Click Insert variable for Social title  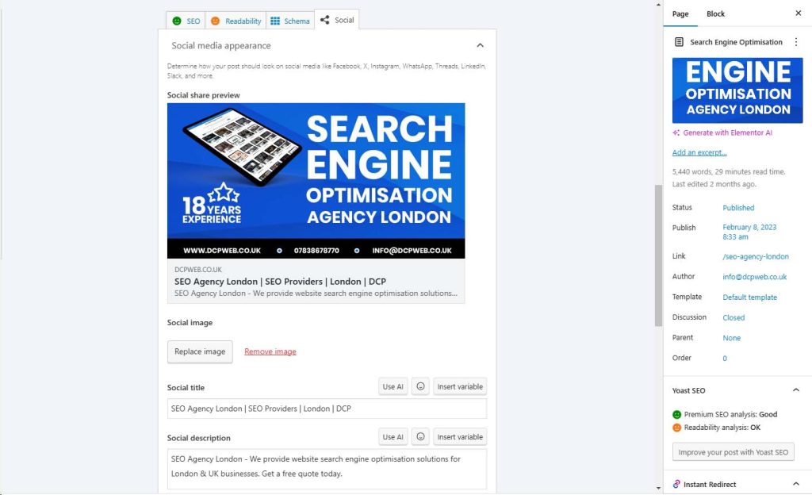click(460, 386)
